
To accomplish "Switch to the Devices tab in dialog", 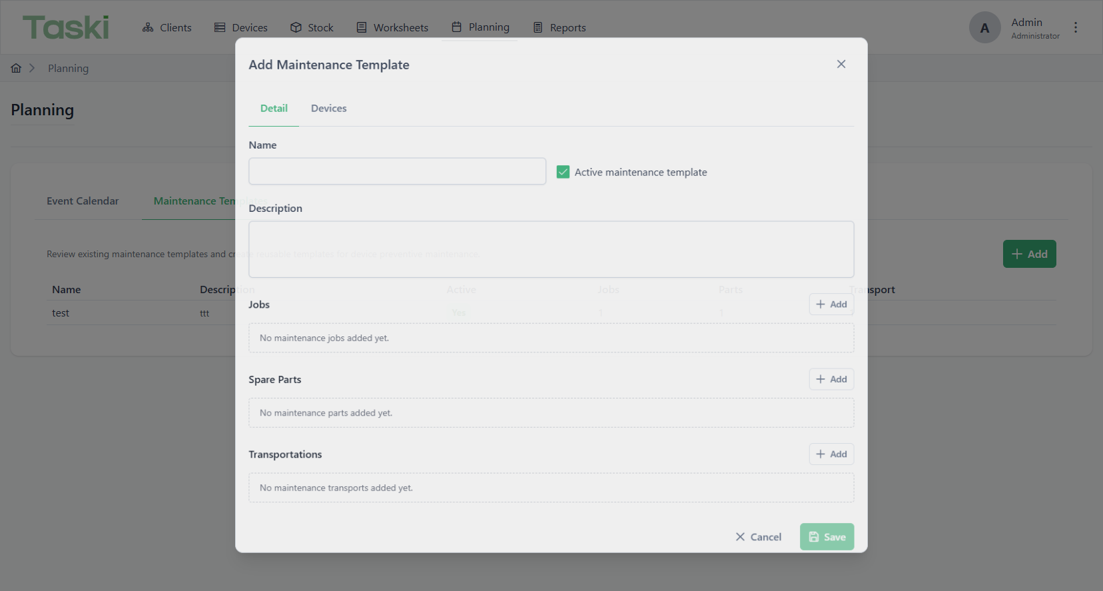I will click(x=328, y=108).
